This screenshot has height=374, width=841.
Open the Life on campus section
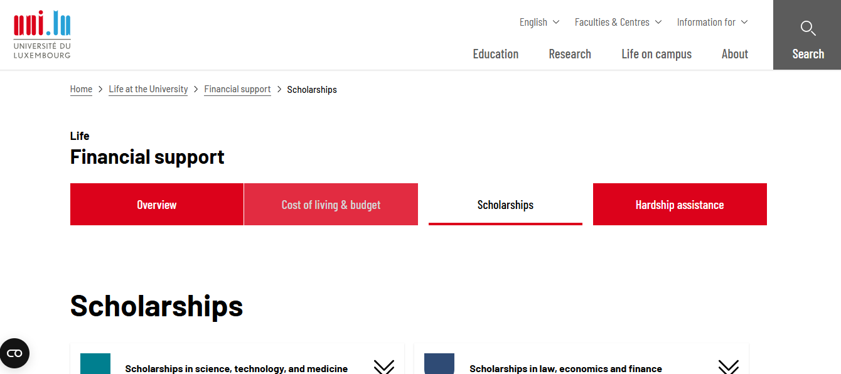656,54
